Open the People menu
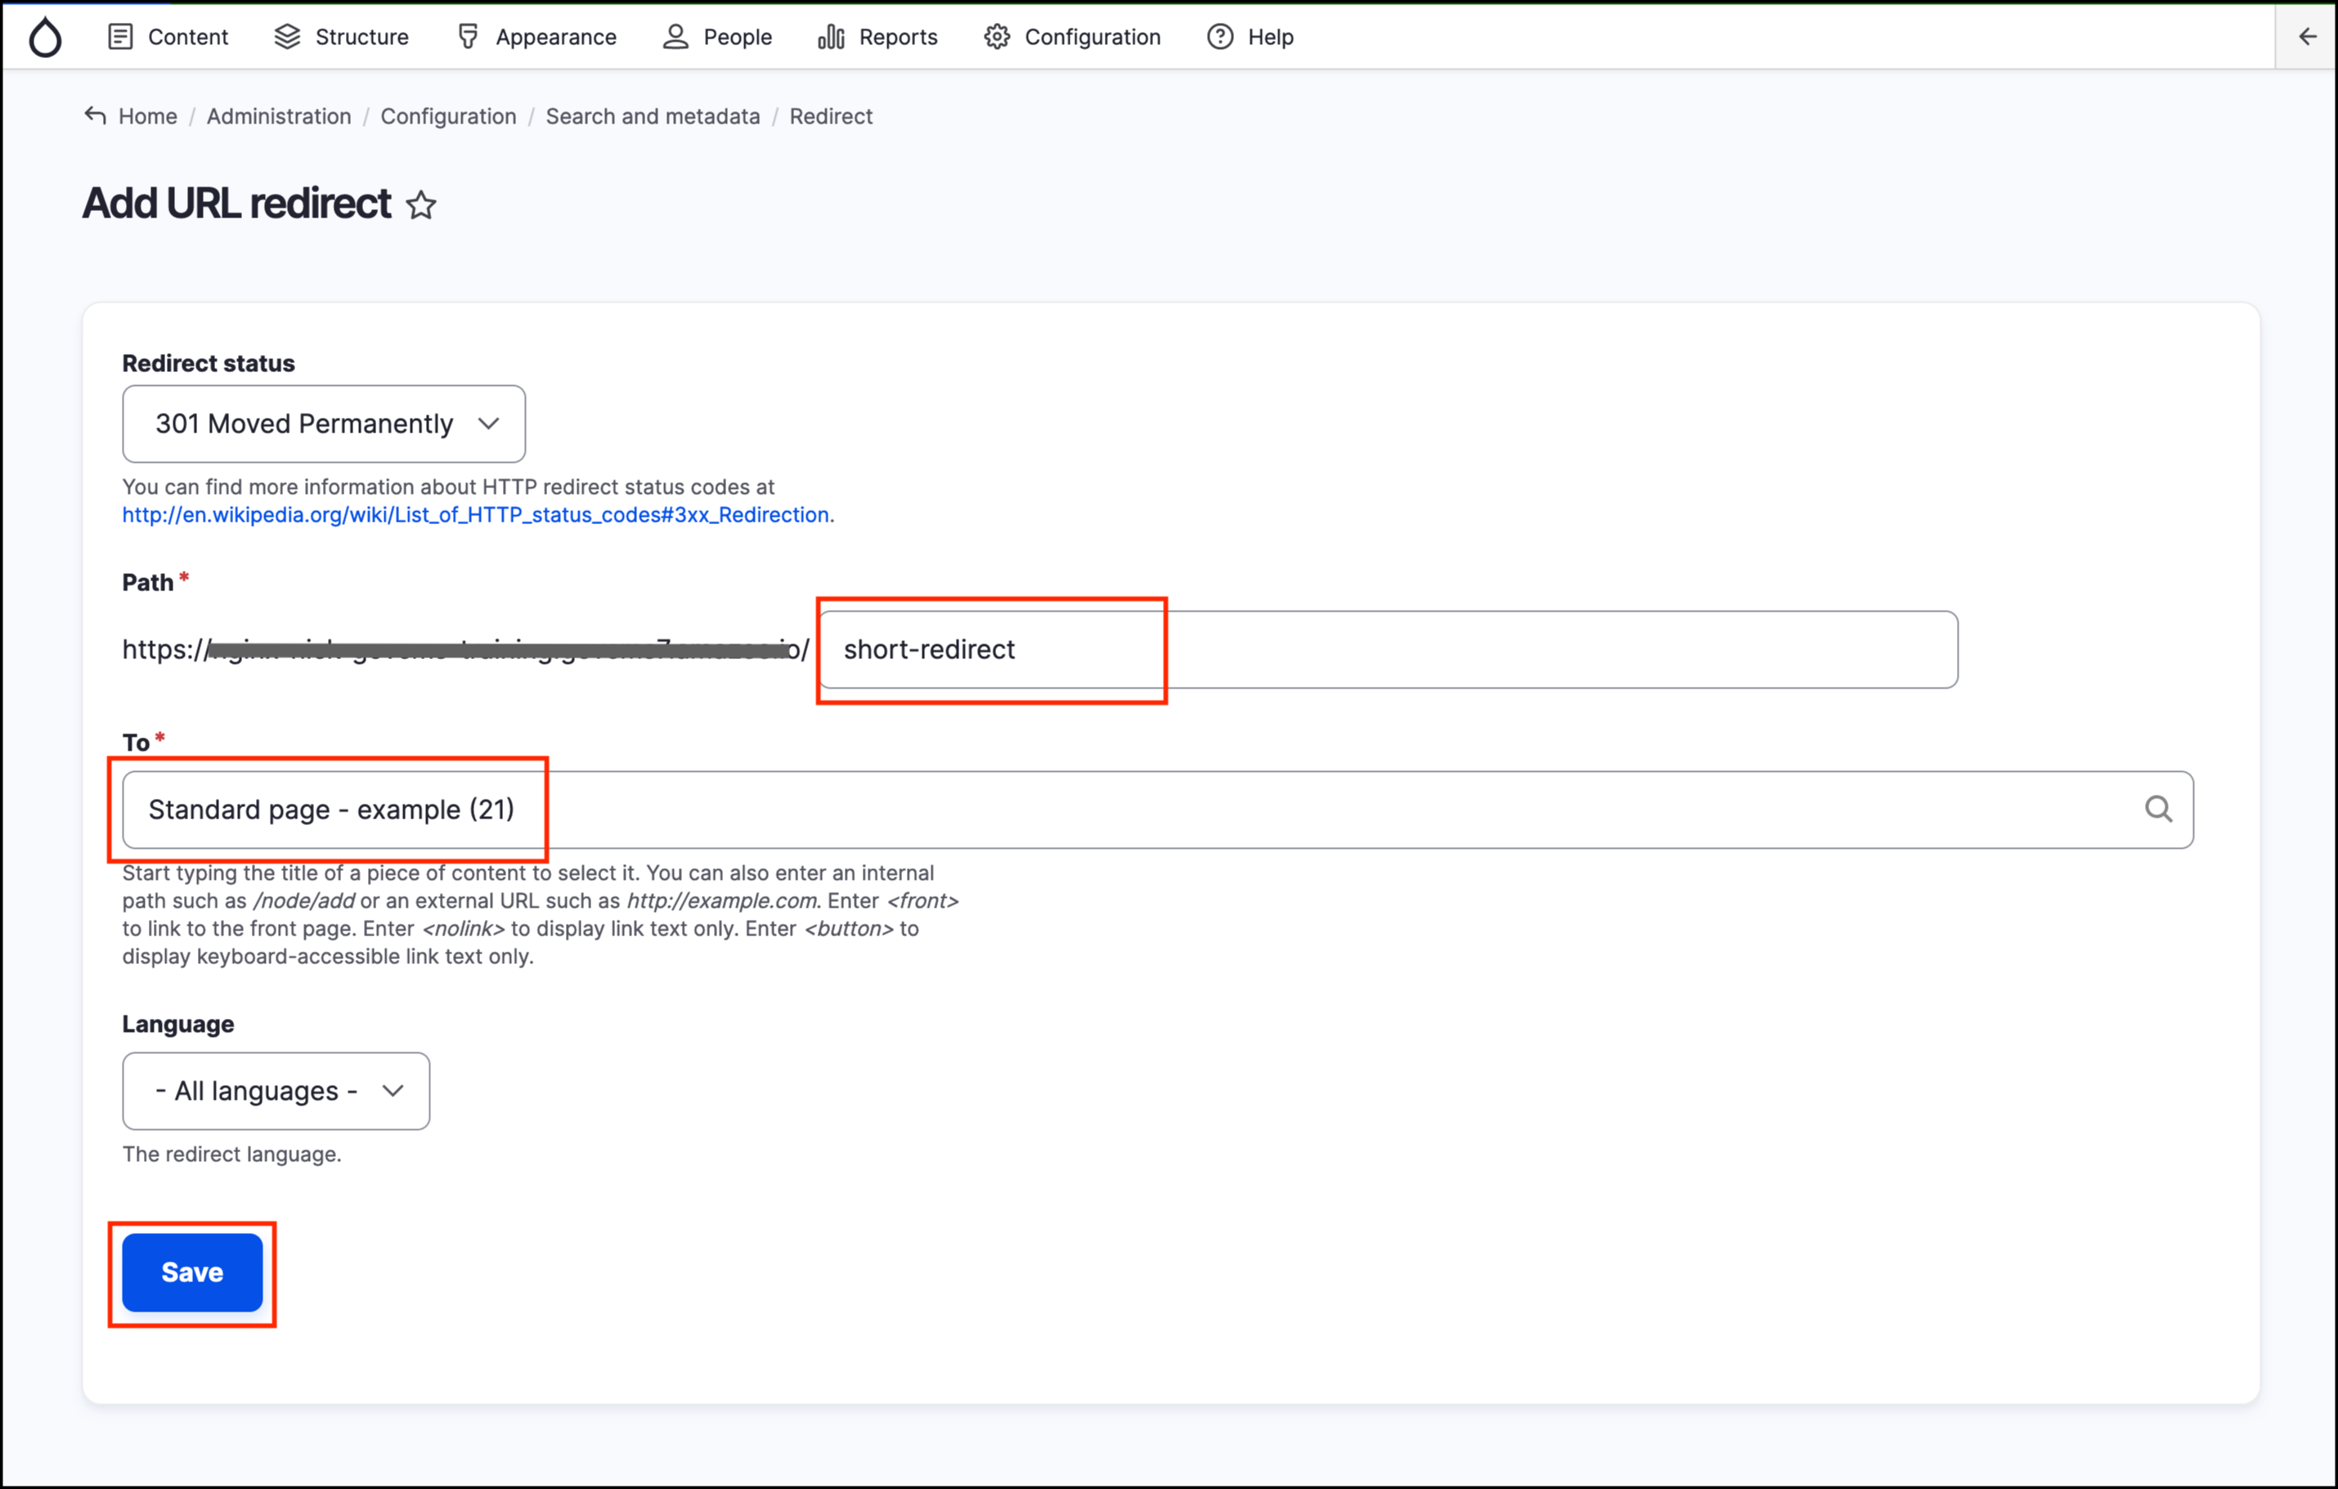The width and height of the screenshot is (2338, 1489). pyautogui.click(x=717, y=37)
